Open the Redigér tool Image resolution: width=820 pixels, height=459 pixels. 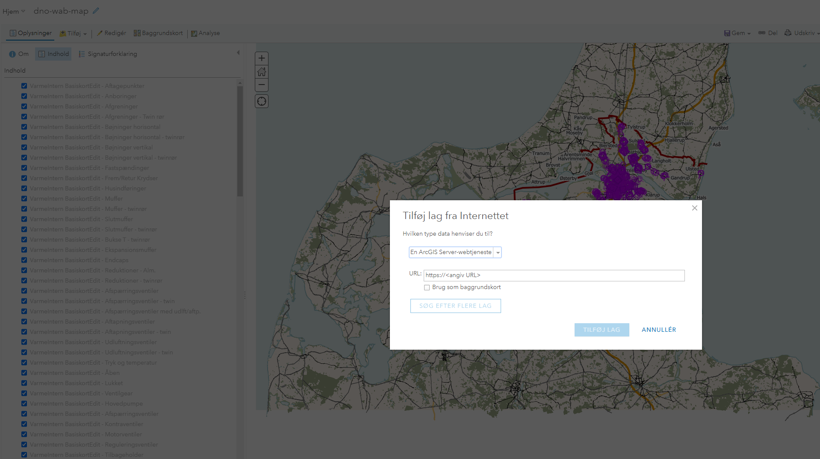[x=111, y=33]
